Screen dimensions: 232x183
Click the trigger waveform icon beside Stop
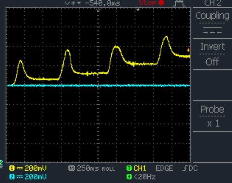click(179, 3)
